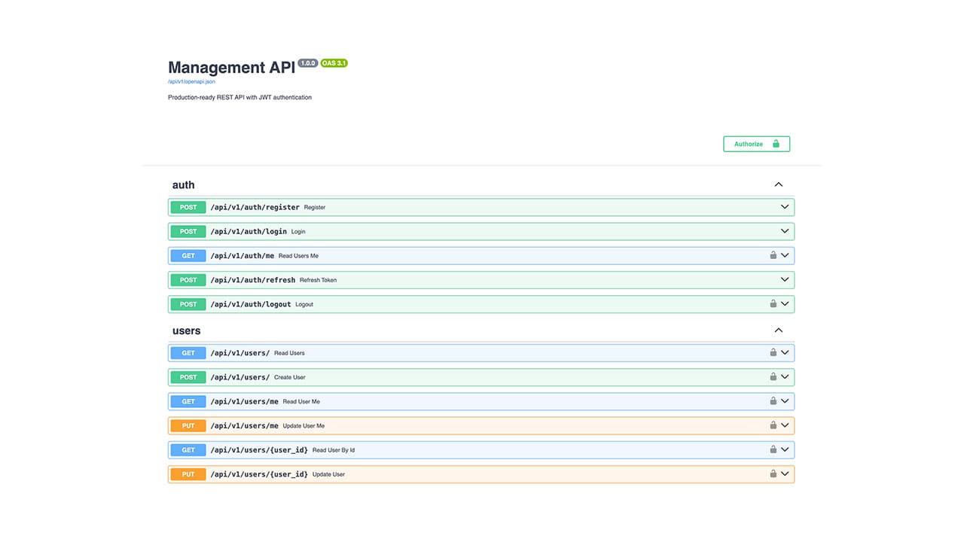964x542 pixels.
Task: Click the lock icon on Read Users Me endpoint
Action: coord(773,255)
